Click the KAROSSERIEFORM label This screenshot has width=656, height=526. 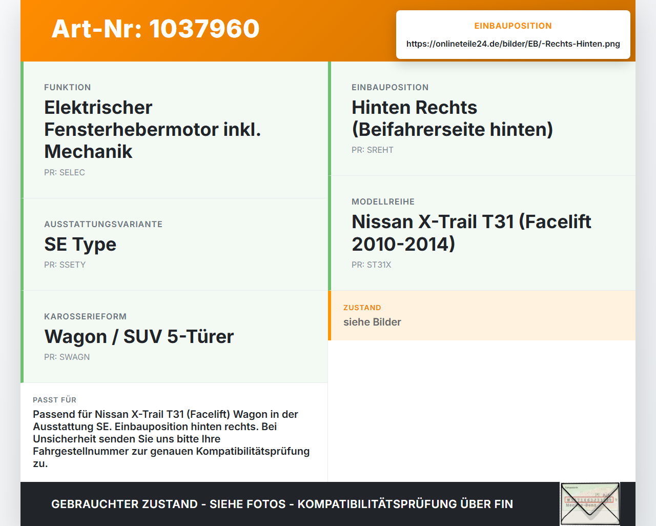pos(86,317)
